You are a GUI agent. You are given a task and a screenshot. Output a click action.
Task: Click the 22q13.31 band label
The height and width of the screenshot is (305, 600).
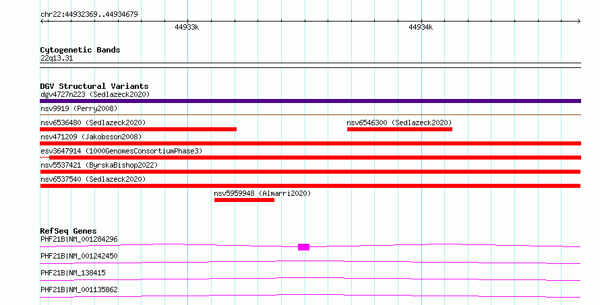(x=57, y=58)
